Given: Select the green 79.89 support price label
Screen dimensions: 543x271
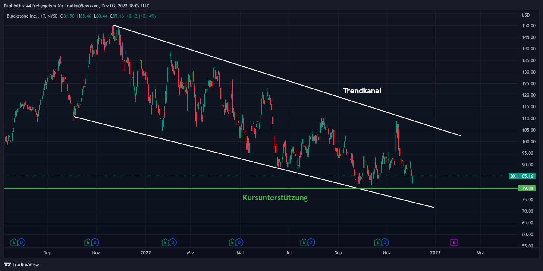Looking at the screenshot, I should point(527,188).
